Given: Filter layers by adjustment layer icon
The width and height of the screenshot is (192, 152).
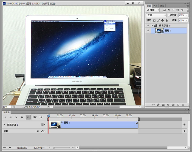Looking at the screenshot, I should 169,10.
